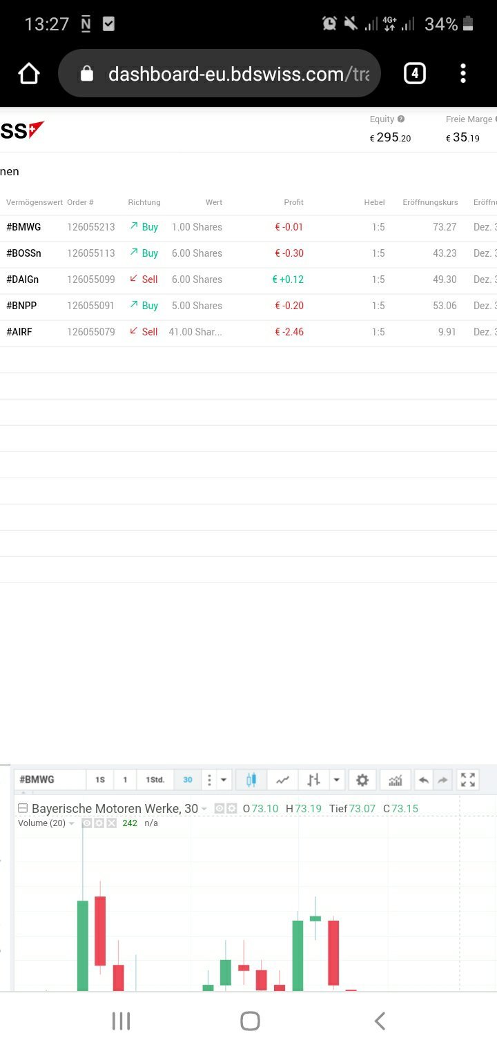Collapse the Bayerische Motoren Werke legend
The height and width of the screenshot is (1049, 497).
click(22, 808)
